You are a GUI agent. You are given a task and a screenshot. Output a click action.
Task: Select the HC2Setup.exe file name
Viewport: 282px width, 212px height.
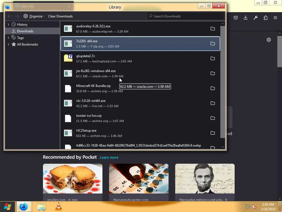tap(86, 131)
